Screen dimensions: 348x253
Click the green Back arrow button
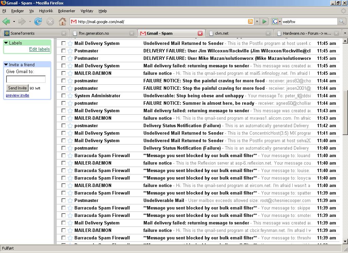point(6,21)
